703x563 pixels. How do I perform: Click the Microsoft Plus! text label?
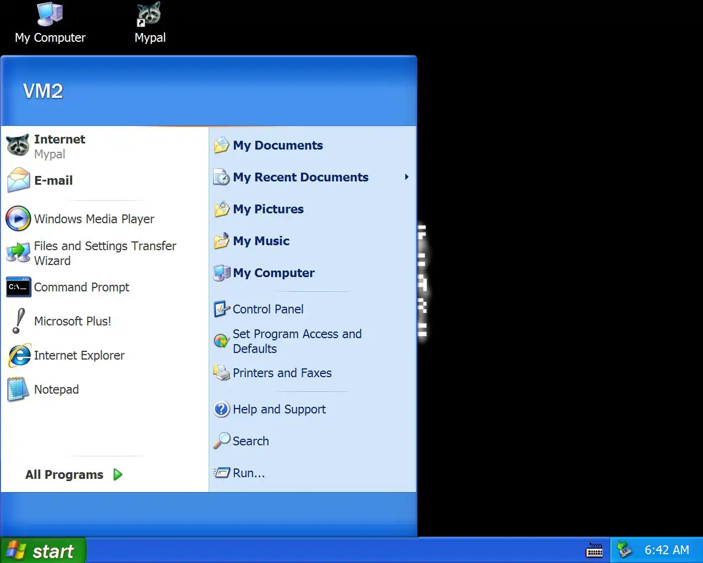coord(72,321)
